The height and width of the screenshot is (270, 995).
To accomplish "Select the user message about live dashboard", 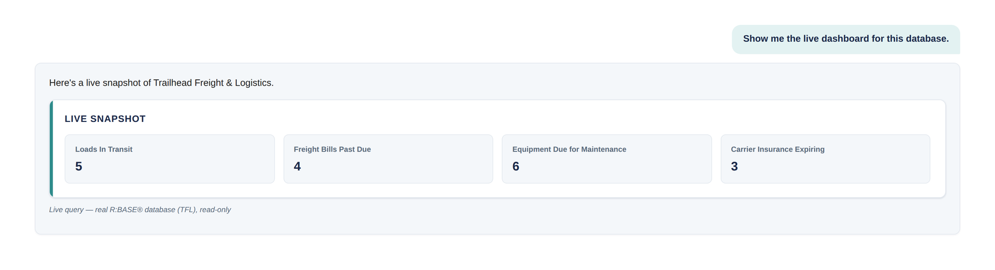I will click(x=846, y=39).
